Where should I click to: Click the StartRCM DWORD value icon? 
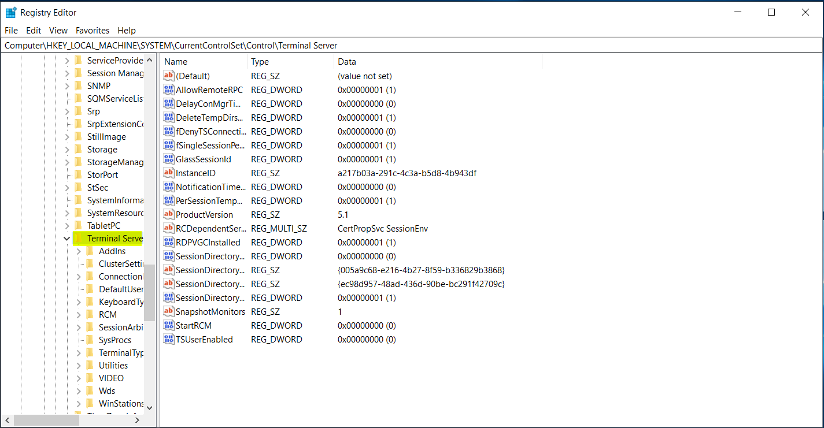pos(169,326)
